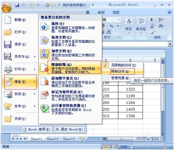Choose 保存(S) from the Office menu
The image size is (174, 150).
pyautogui.click(x=20, y=44)
